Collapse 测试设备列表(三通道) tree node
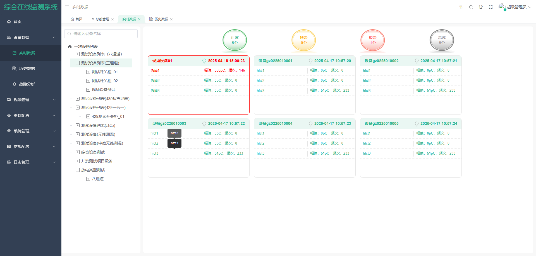Image resolution: width=536 pixels, height=256 pixels. tap(78, 63)
